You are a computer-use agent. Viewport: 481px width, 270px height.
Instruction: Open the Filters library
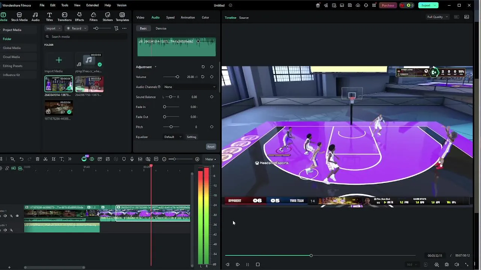click(x=94, y=17)
